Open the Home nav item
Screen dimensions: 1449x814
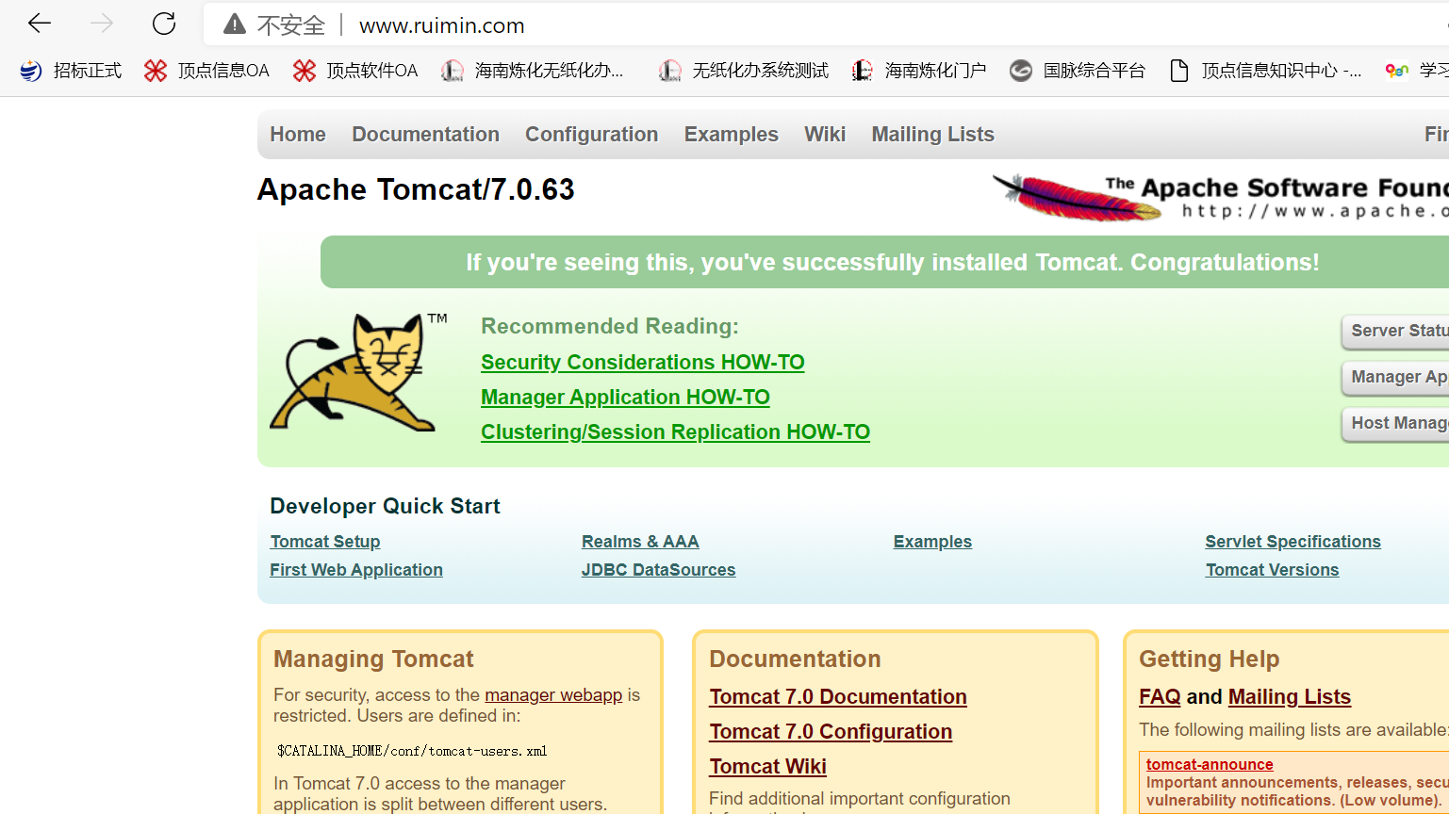(298, 135)
